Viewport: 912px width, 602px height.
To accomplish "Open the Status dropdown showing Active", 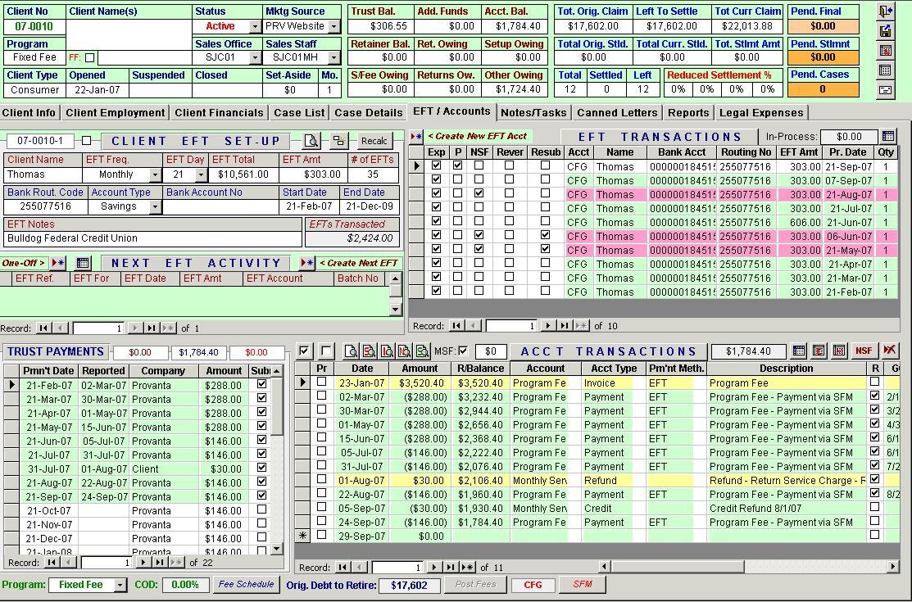I will coord(256,26).
